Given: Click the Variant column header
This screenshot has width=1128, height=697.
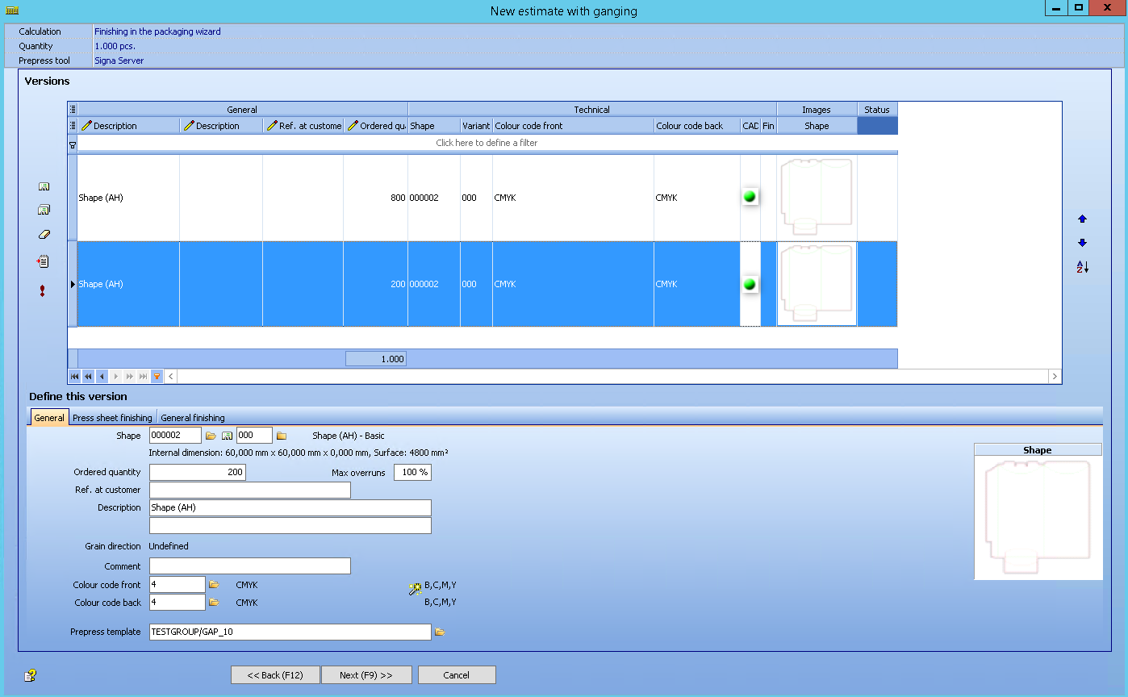Looking at the screenshot, I should (x=476, y=126).
